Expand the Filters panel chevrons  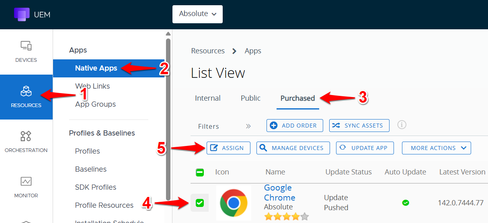click(248, 126)
